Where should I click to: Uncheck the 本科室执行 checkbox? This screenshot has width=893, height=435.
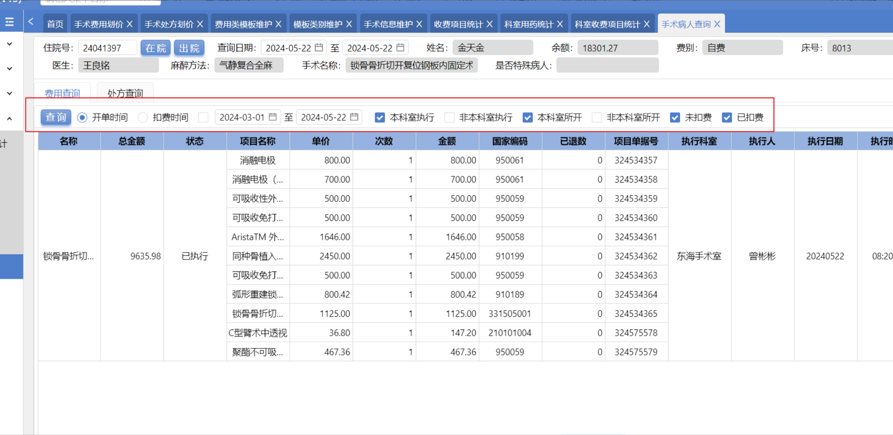(380, 118)
